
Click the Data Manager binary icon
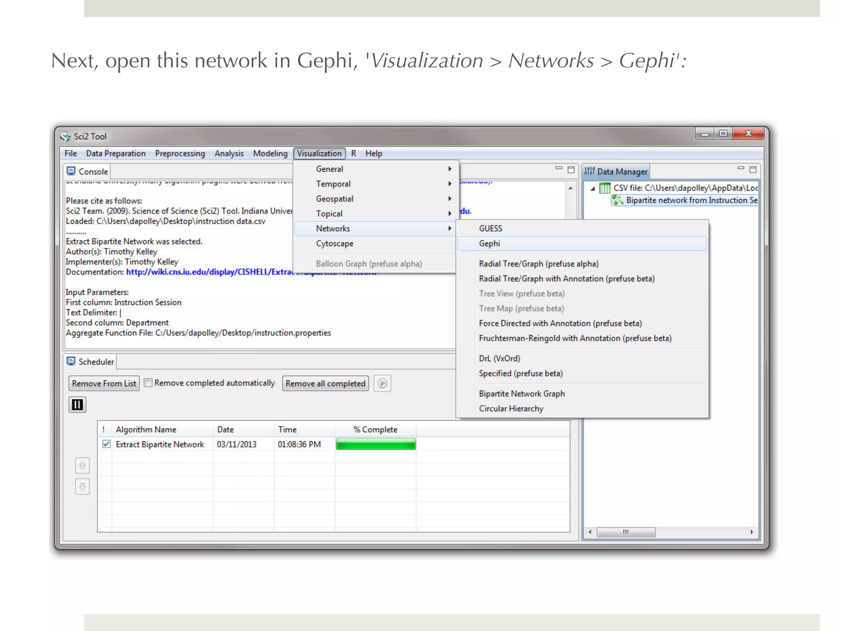point(589,171)
